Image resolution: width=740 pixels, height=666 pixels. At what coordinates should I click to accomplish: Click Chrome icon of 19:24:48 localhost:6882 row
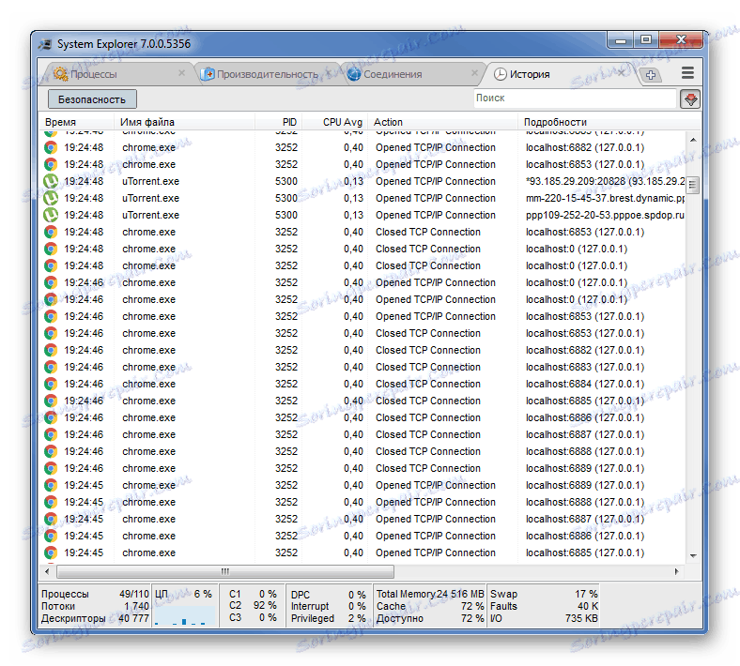(51, 147)
